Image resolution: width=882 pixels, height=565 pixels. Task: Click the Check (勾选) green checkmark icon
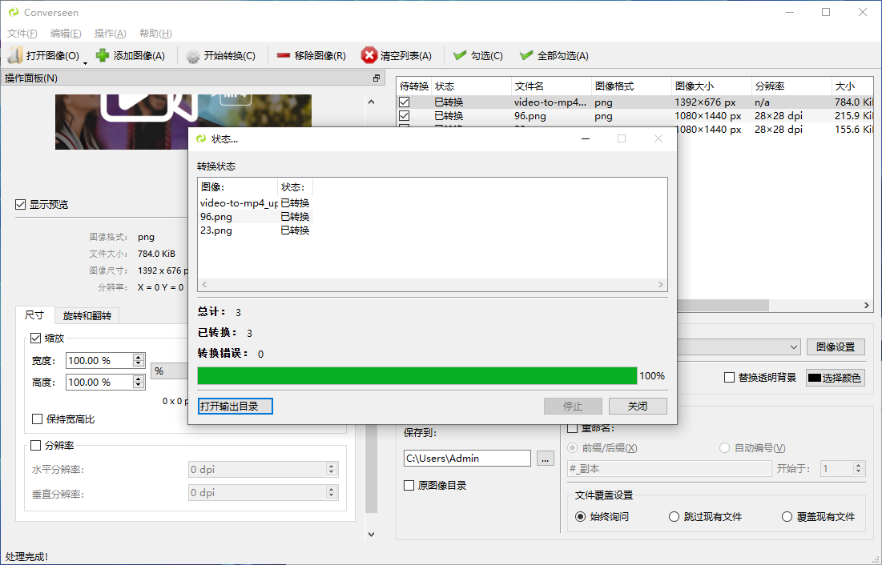pos(460,56)
